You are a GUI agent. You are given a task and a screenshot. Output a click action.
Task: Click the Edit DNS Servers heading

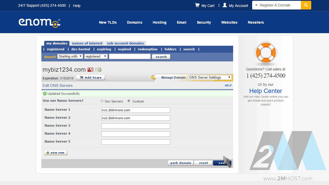tap(58, 86)
